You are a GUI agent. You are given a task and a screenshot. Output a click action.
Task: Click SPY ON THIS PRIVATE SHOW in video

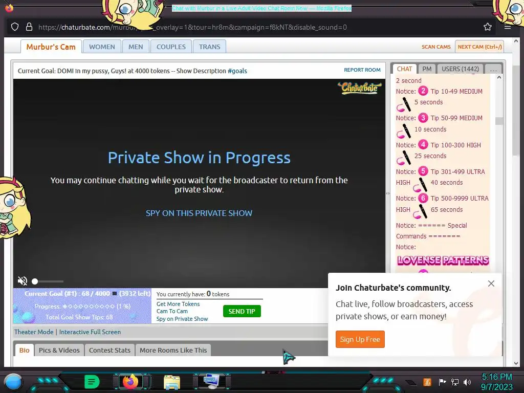coord(199,213)
